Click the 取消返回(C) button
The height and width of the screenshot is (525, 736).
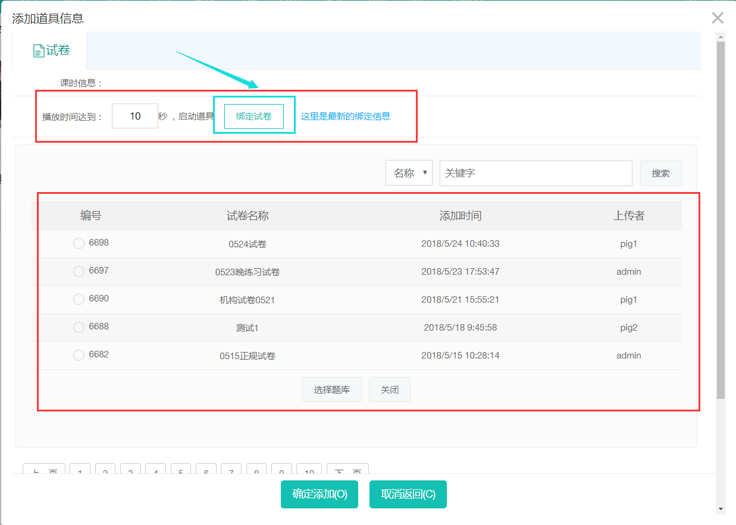pos(408,494)
